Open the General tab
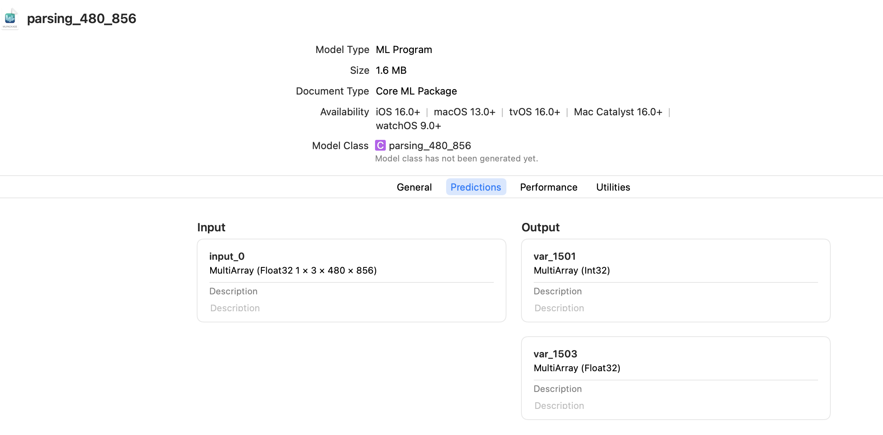This screenshot has height=435, width=883. click(x=414, y=187)
